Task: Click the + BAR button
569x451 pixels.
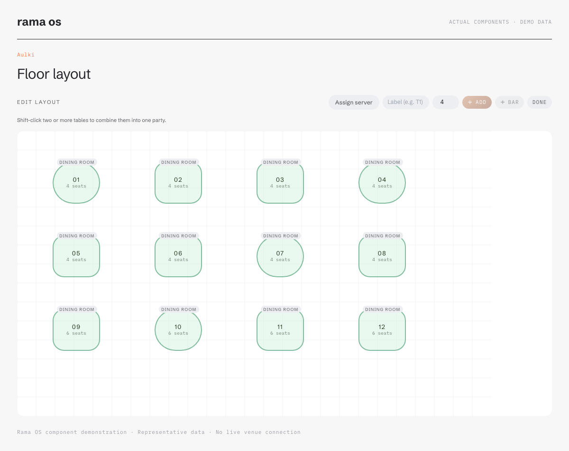Action: (509, 102)
